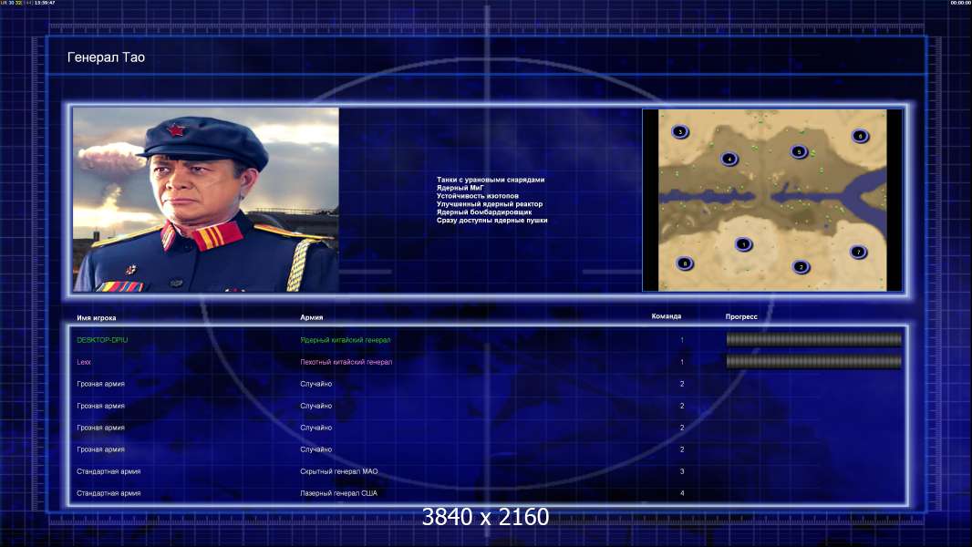This screenshot has width=972, height=547.
Task: Select start position 1 on the map
Action: point(743,244)
